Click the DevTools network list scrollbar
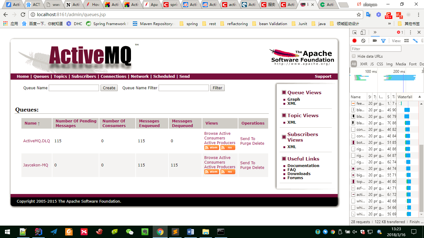424x238 pixels. click(421, 179)
